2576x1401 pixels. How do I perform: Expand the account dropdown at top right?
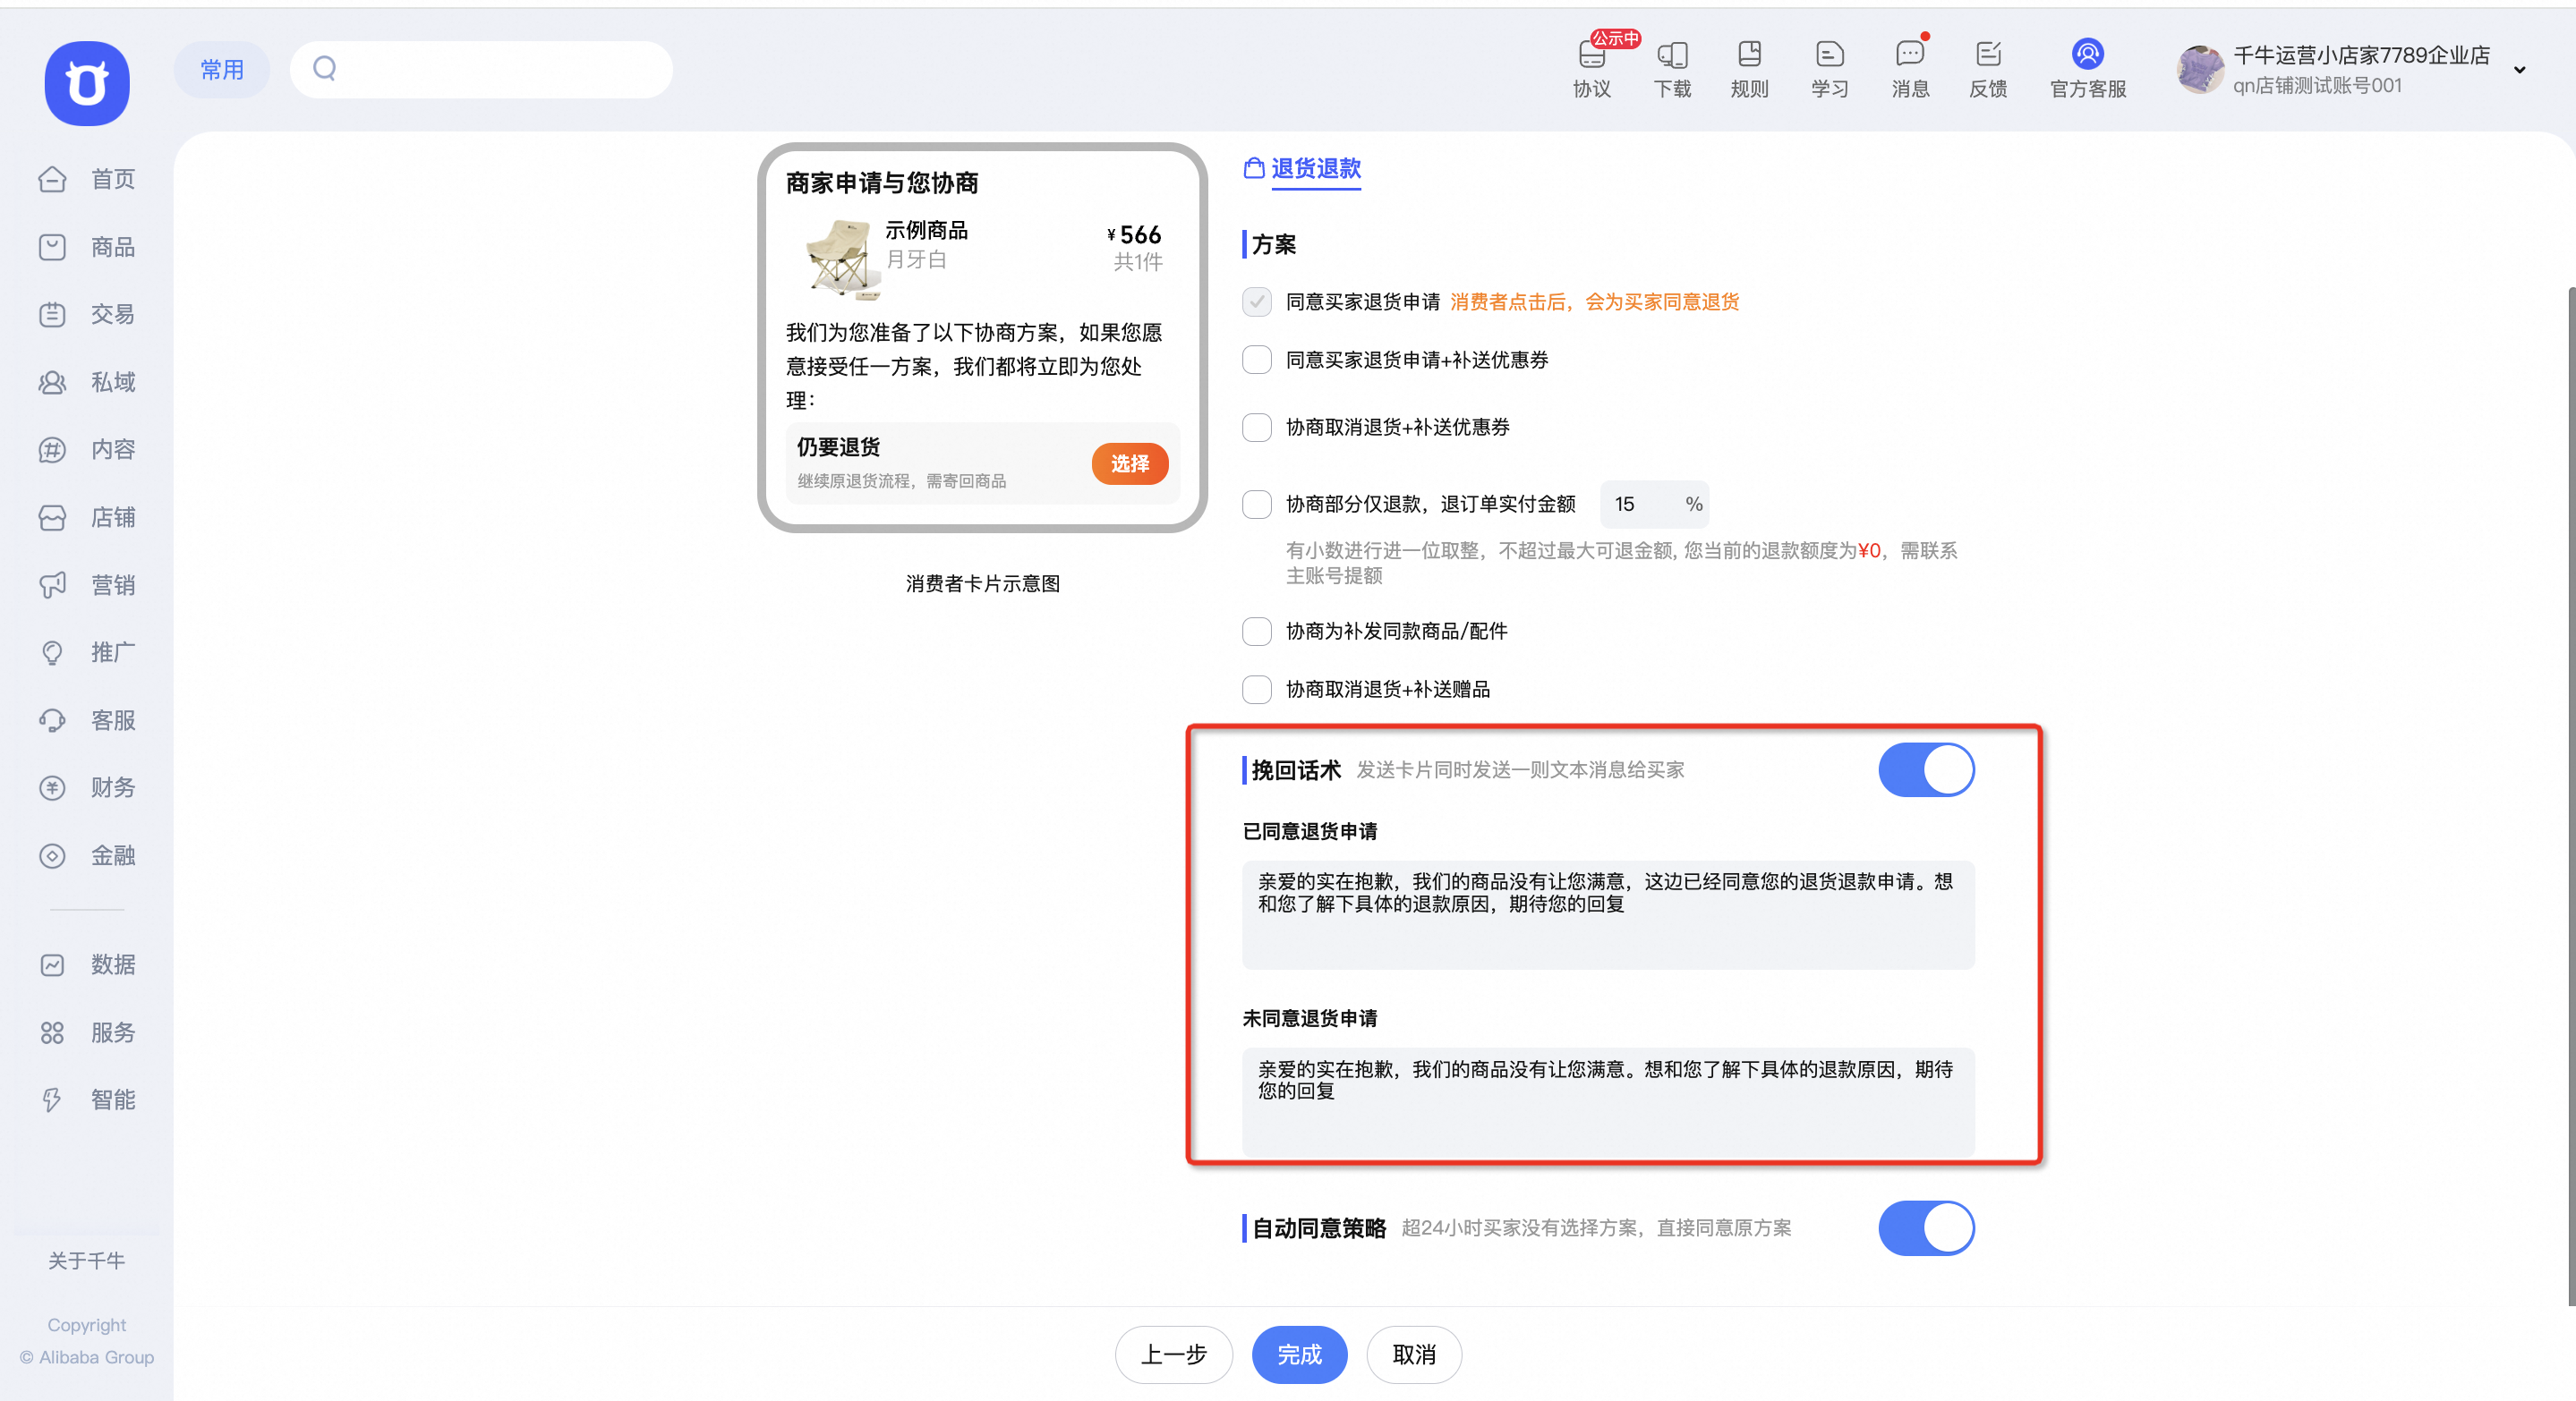(2520, 69)
